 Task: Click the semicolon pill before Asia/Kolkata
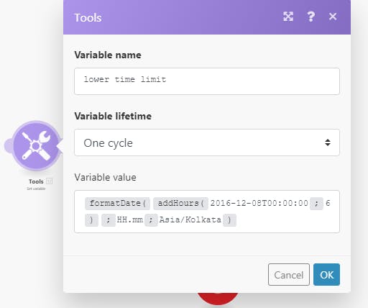tap(151, 220)
